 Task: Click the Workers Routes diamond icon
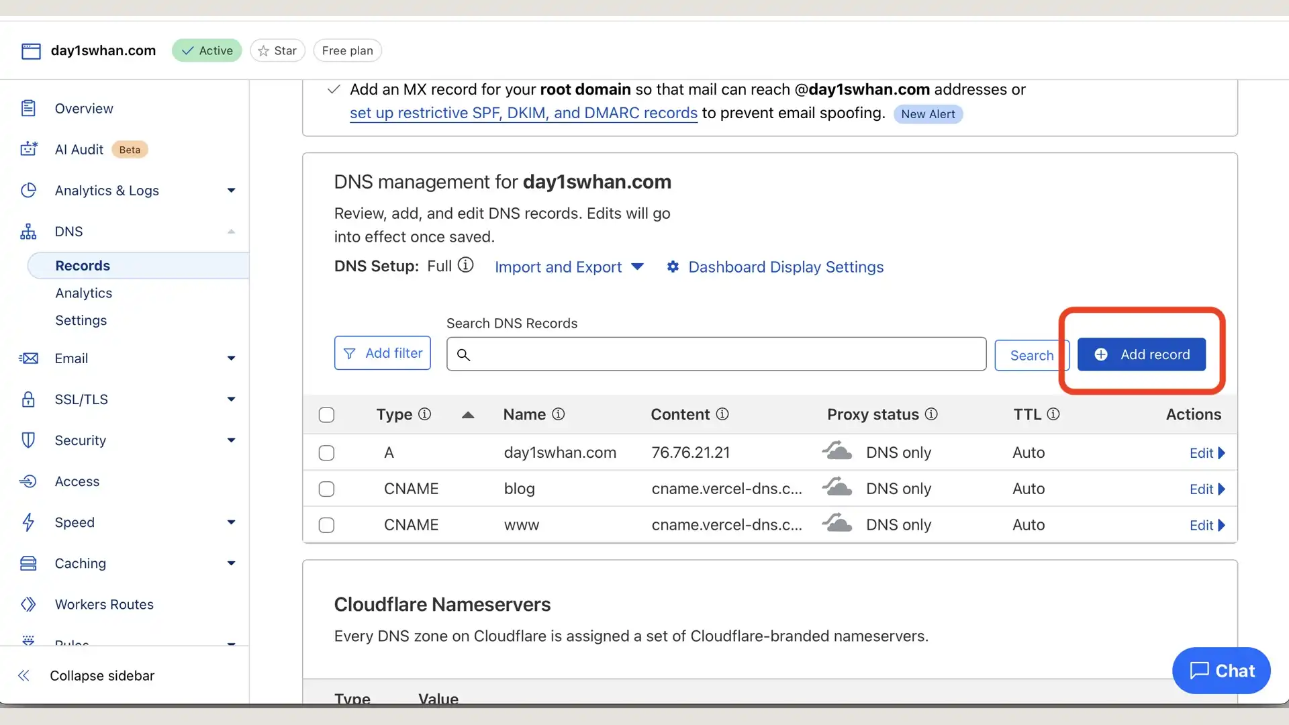pyautogui.click(x=28, y=604)
